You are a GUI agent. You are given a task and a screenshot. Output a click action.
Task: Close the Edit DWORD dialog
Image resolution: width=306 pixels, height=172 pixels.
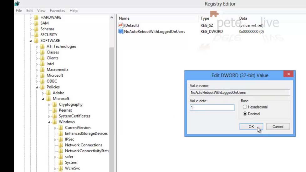[x=288, y=74]
